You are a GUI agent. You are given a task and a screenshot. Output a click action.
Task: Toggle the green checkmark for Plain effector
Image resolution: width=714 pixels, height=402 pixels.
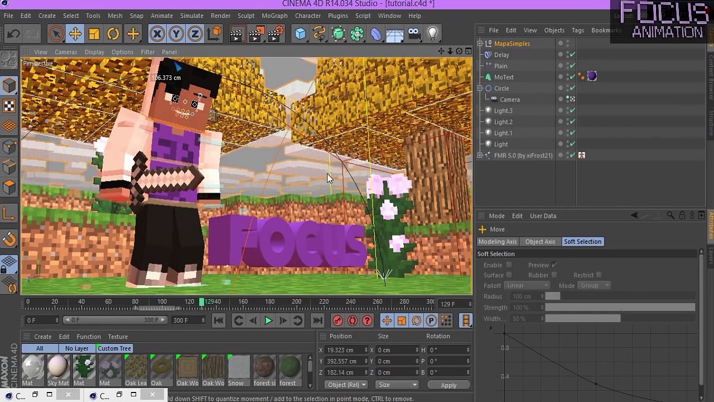[x=572, y=66]
